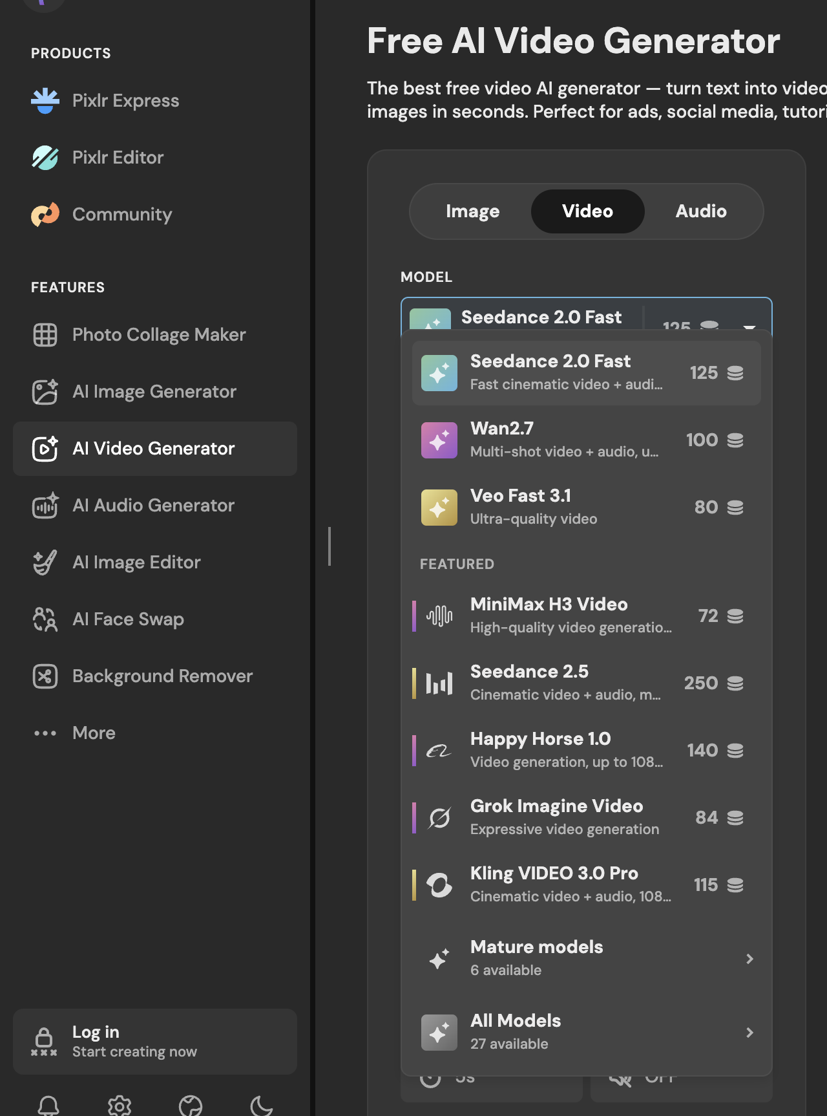This screenshot has height=1116, width=827.
Task: Pick Grok Imagine Video model
Action: pyautogui.click(x=587, y=817)
